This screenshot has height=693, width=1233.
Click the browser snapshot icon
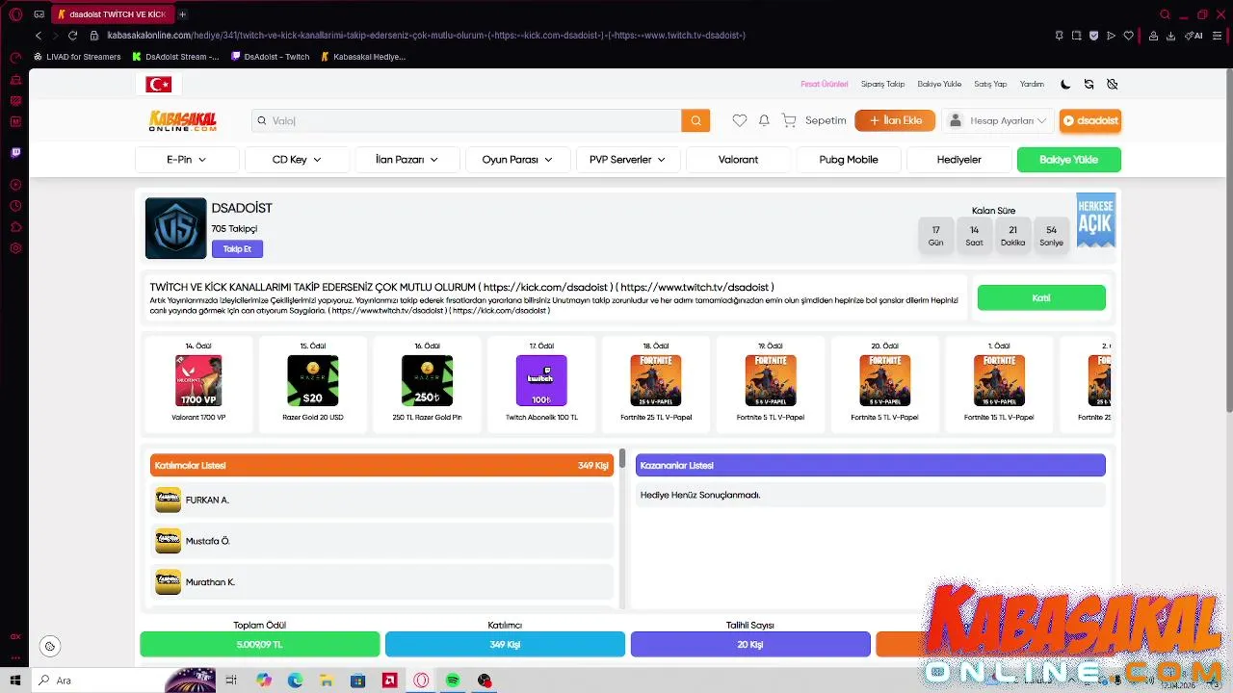(1076, 36)
